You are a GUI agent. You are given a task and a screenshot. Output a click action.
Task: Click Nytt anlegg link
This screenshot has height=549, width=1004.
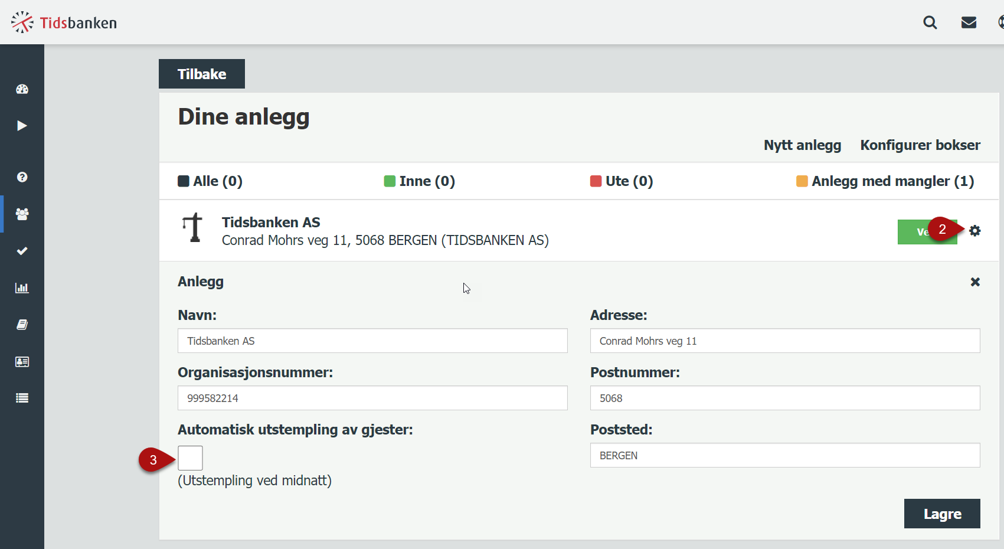click(x=802, y=145)
